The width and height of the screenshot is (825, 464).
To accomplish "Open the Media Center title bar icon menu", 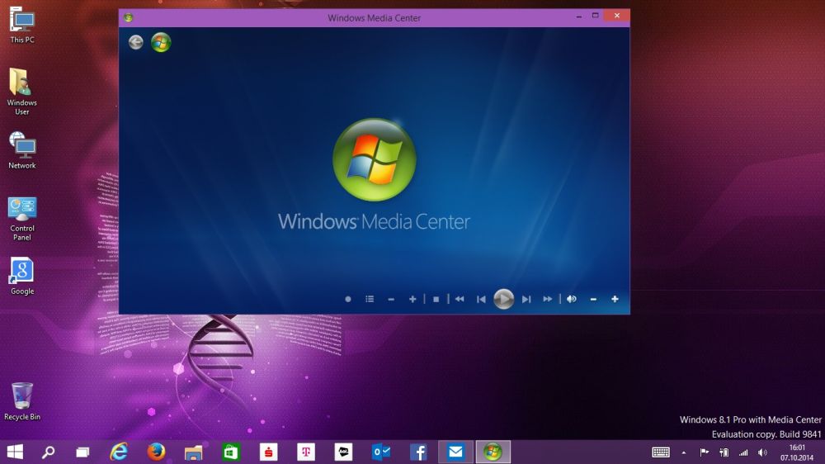I will [129, 17].
